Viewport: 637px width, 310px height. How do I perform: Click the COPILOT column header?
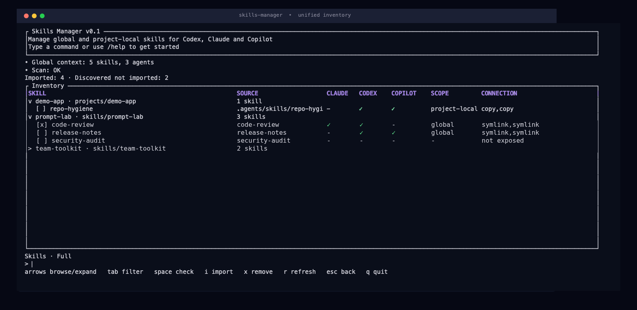pos(404,93)
